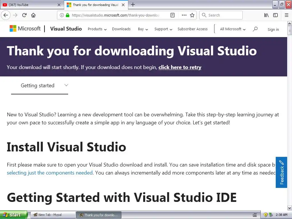Screen dimensions: 292x219
Task: Open the browser home page
Action: click(x=33, y=15)
